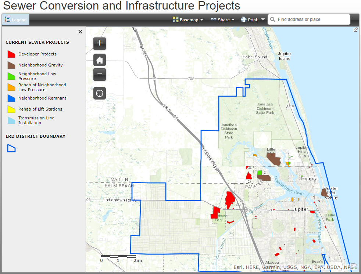Click the 'Abacoa' map label
361x274 pixels.
pyautogui.click(x=272, y=263)
